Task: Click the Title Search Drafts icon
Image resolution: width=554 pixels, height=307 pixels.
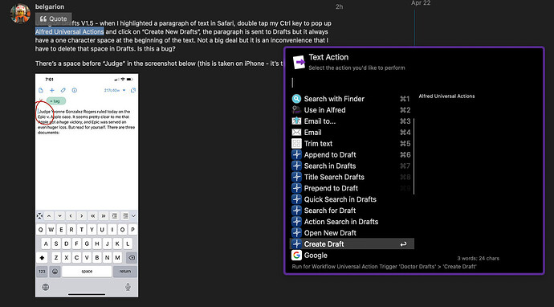Action: (296, 177)
